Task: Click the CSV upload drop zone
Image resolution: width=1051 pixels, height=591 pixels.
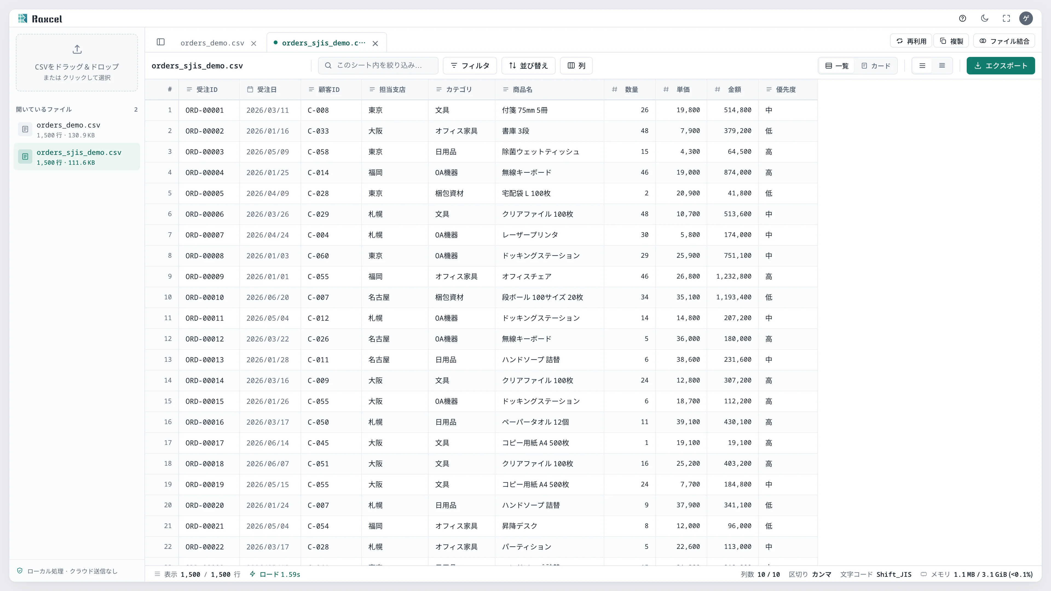Action: click(x=77, y=62)
